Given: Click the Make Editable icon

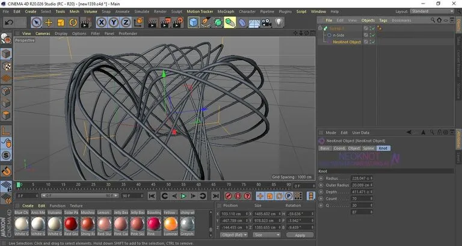Looking at the screenshot, I should coord(6,38).
